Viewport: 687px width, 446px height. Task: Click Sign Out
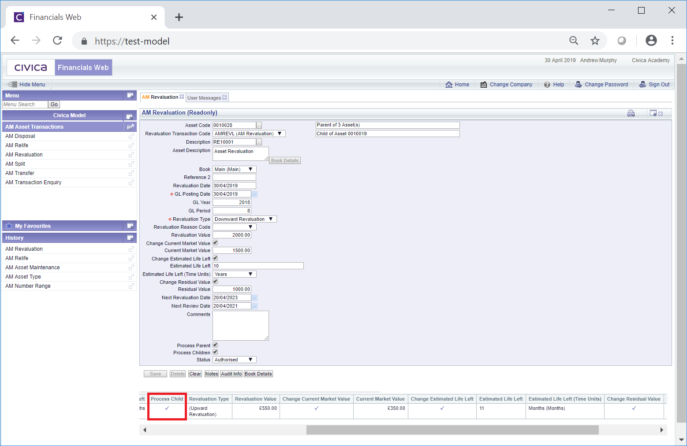(654, 85)
